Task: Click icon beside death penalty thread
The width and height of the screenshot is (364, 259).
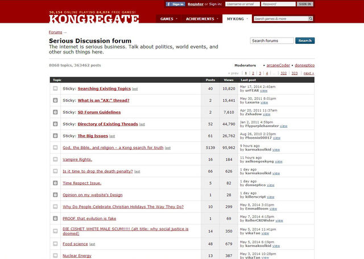Action: tap(55, 171)
